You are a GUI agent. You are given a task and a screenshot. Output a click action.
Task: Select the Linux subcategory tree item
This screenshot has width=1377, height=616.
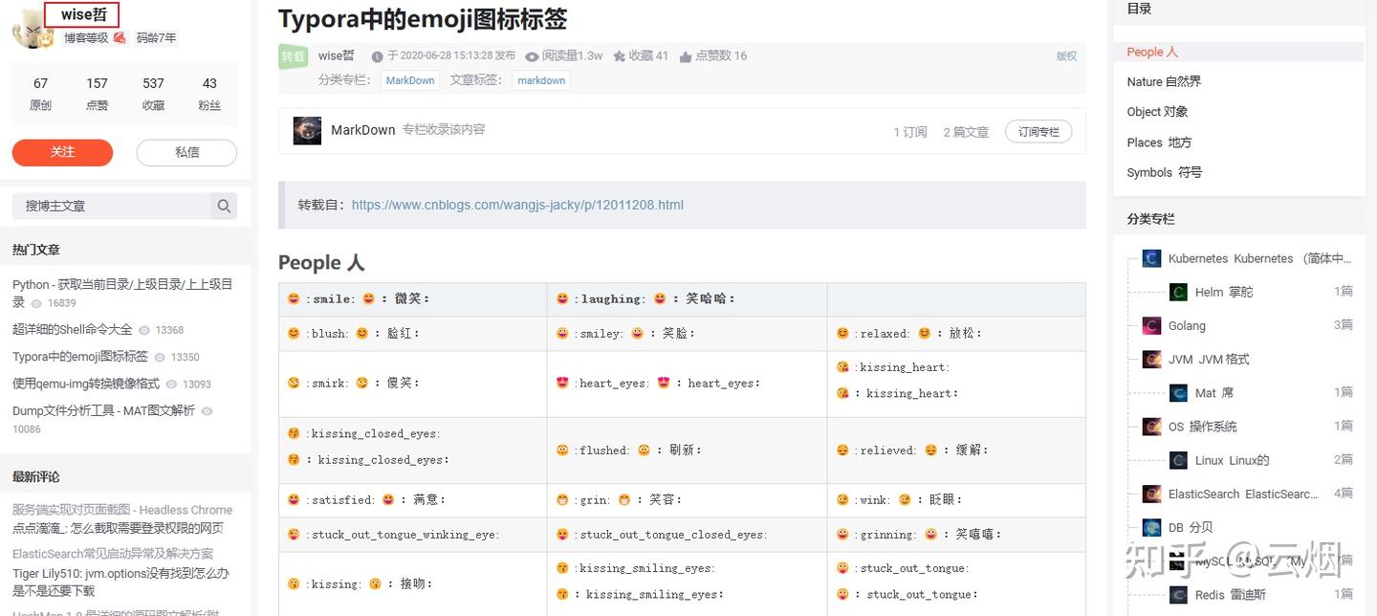click(x=1231, y=460)
